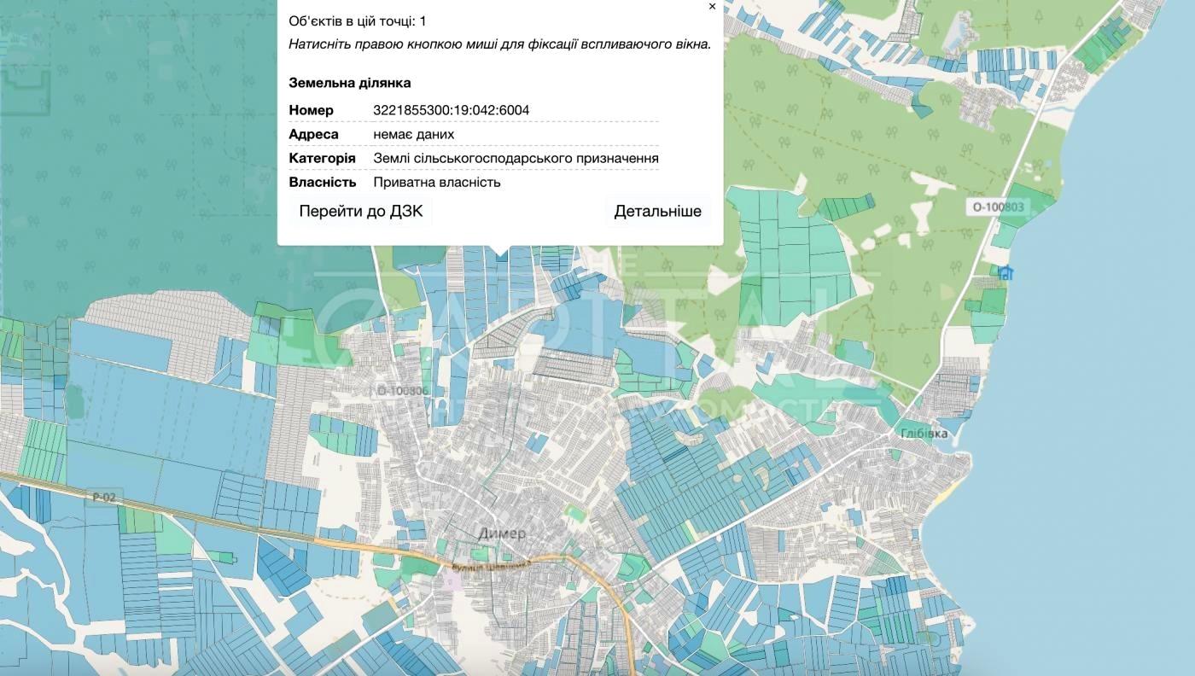Viewport: 1195px width, 676px height.
Task: Click the Земельна ділянка heading
Action: [x=349, y=83]
